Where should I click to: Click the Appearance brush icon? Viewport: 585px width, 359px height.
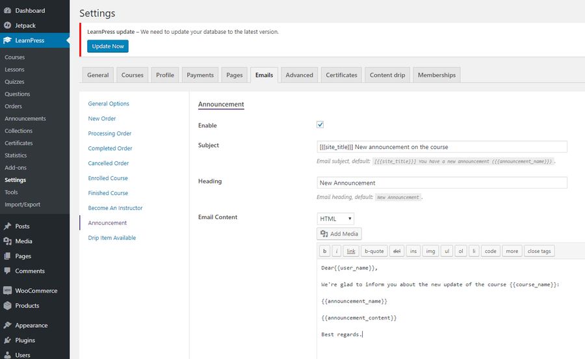(7, 325)
